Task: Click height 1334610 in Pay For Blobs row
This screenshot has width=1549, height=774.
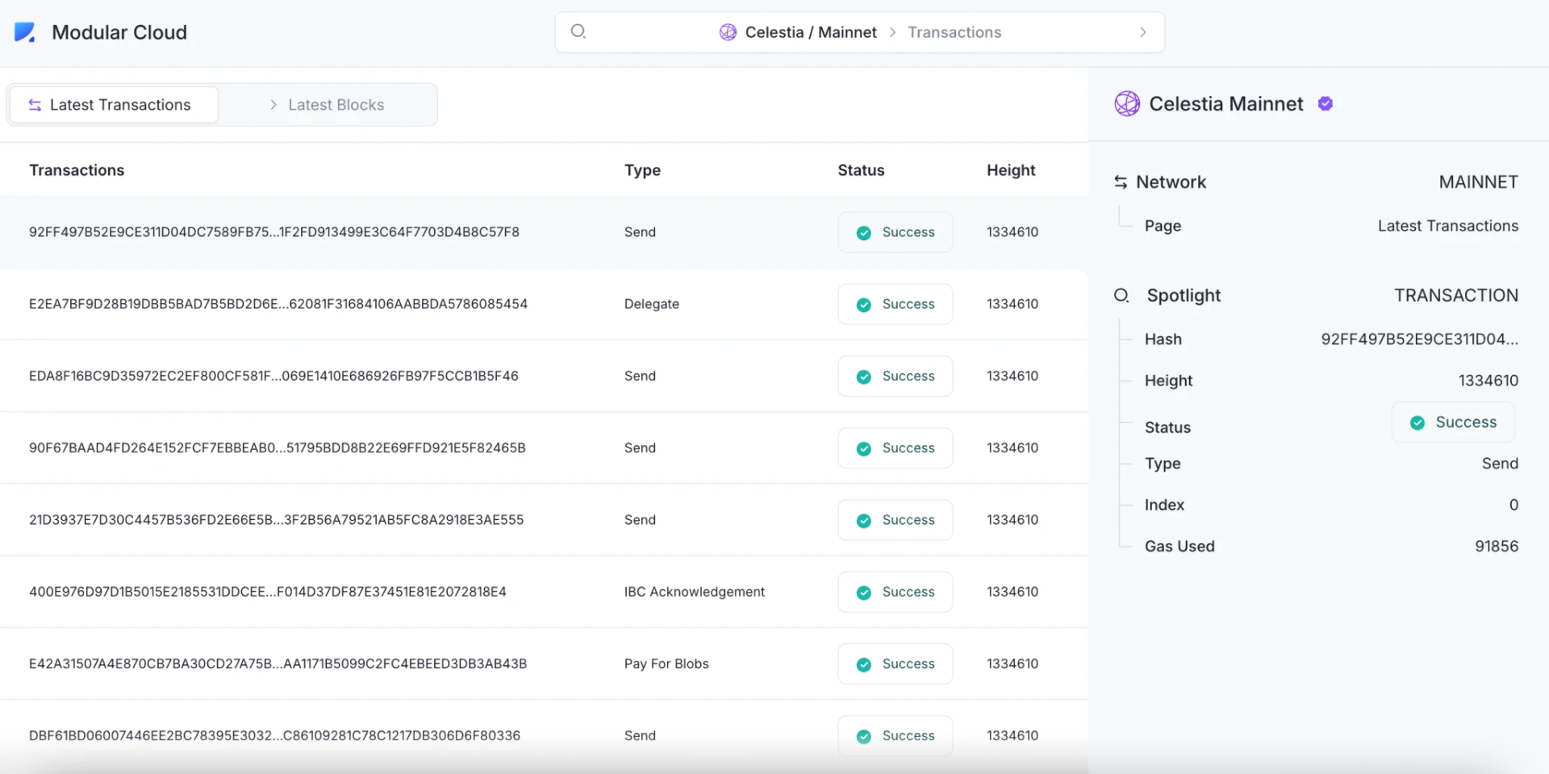Action: (1012, 664)
